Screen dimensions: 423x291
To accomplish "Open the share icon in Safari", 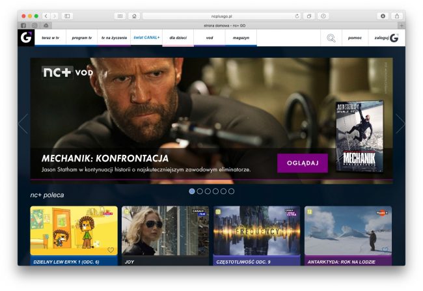I will [x=397, y=16].
